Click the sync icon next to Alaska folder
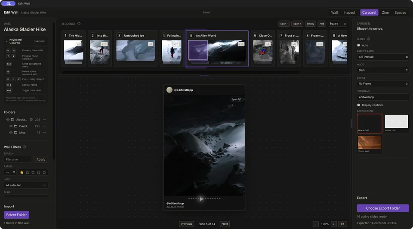The image size is (413, 229). (x=31, y=120)
